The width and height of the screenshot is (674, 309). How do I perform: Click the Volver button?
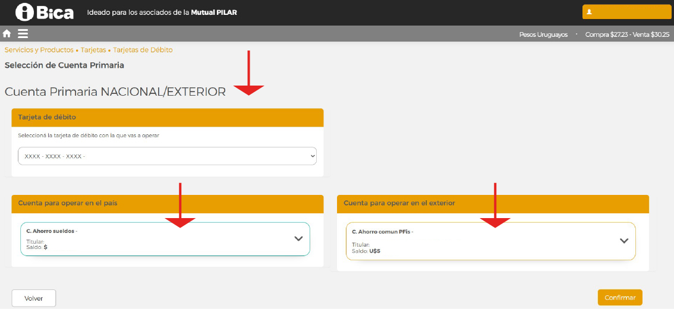(x=33, y=298)
